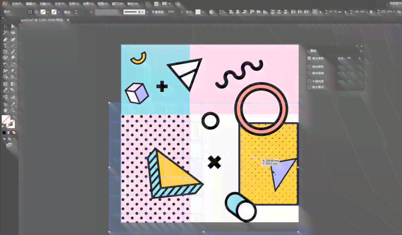
Task: Switch to Gradient mode in toolbox
Action: pos(9,133)
